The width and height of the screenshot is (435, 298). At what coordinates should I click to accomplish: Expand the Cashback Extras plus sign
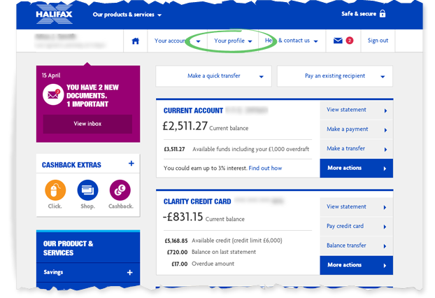pos(131,164)
